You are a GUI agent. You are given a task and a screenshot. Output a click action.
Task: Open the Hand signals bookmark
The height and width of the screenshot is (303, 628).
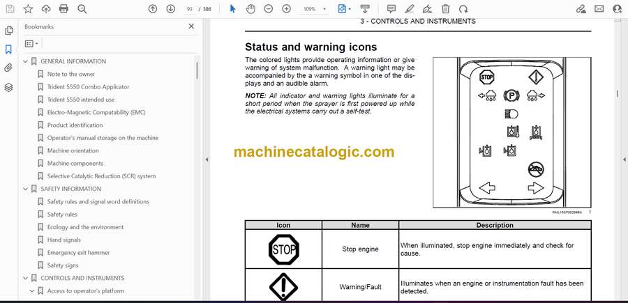tap(64, 240)
